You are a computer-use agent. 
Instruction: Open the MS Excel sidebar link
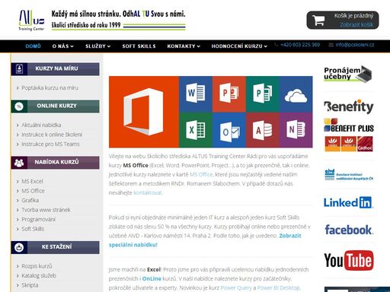pyautogui.click(x=32, y=182)
